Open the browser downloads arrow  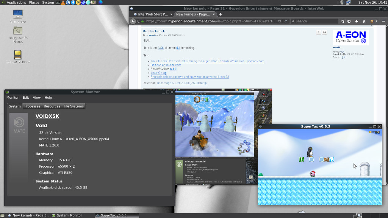357,21
